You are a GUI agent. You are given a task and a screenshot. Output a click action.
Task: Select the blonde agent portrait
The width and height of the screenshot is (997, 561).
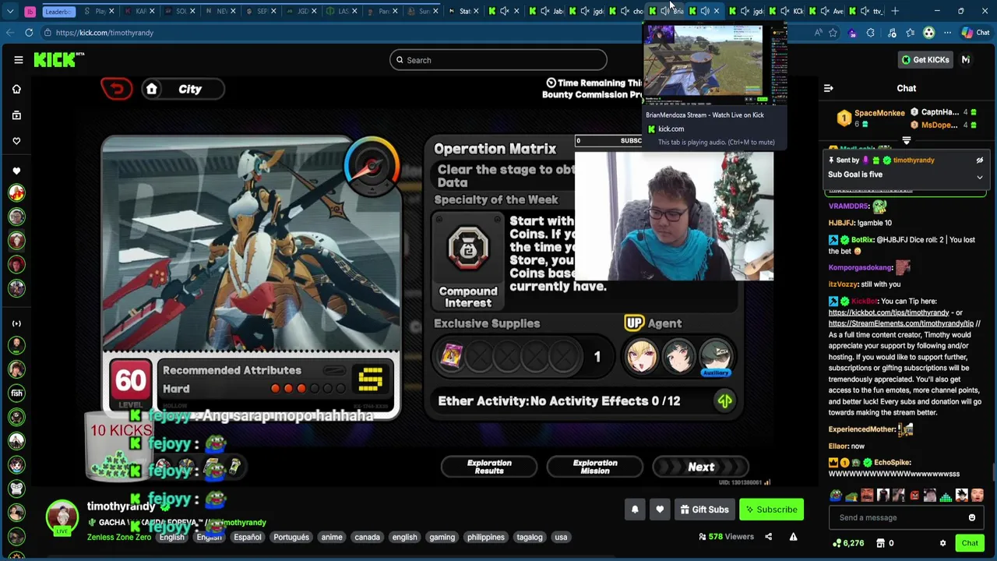tap(642, 356)
